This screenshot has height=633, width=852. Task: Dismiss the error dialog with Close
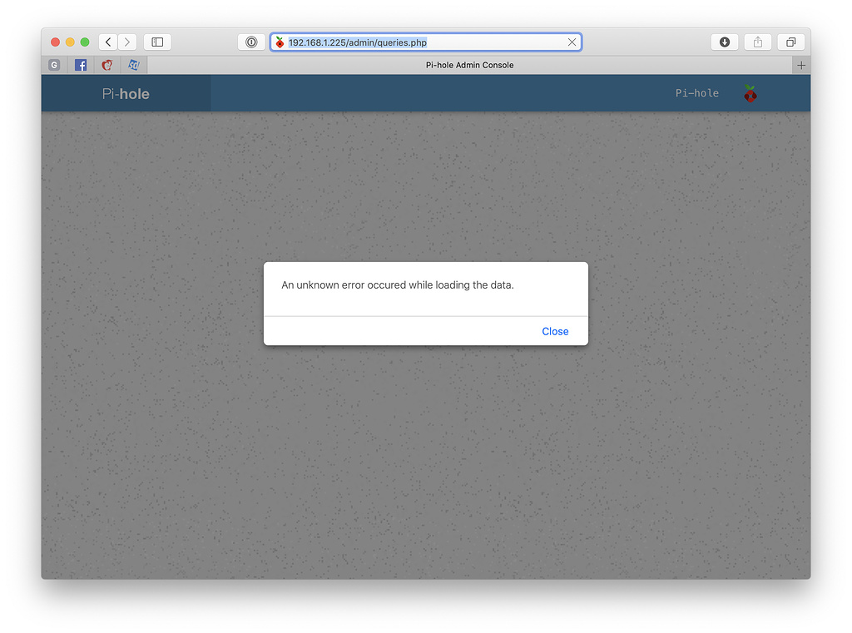555,331
